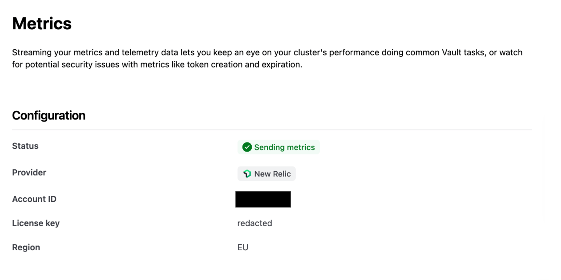Select the Configuration section heading
The height and width of the screenshot is (280, 561).
point(48,116)
